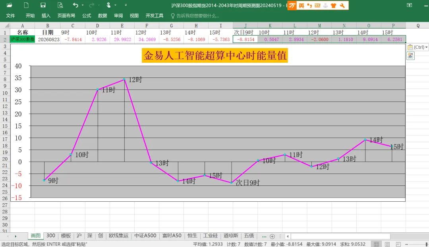Open the 页面布局 ribbon tab

pos(66,16)
